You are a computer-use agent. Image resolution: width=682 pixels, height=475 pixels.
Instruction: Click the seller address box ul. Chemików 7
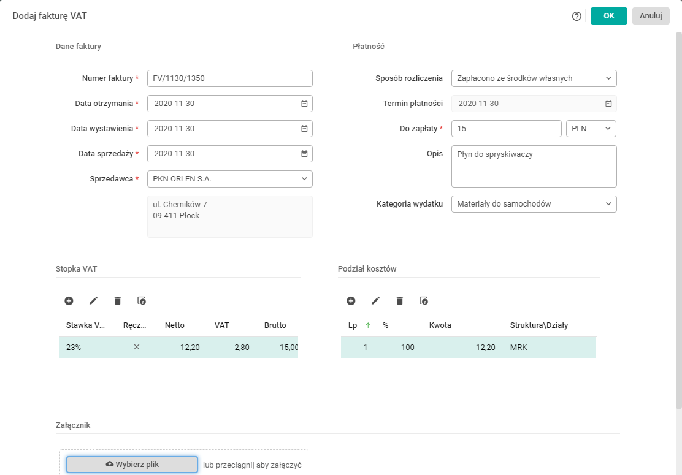(229, 216)
